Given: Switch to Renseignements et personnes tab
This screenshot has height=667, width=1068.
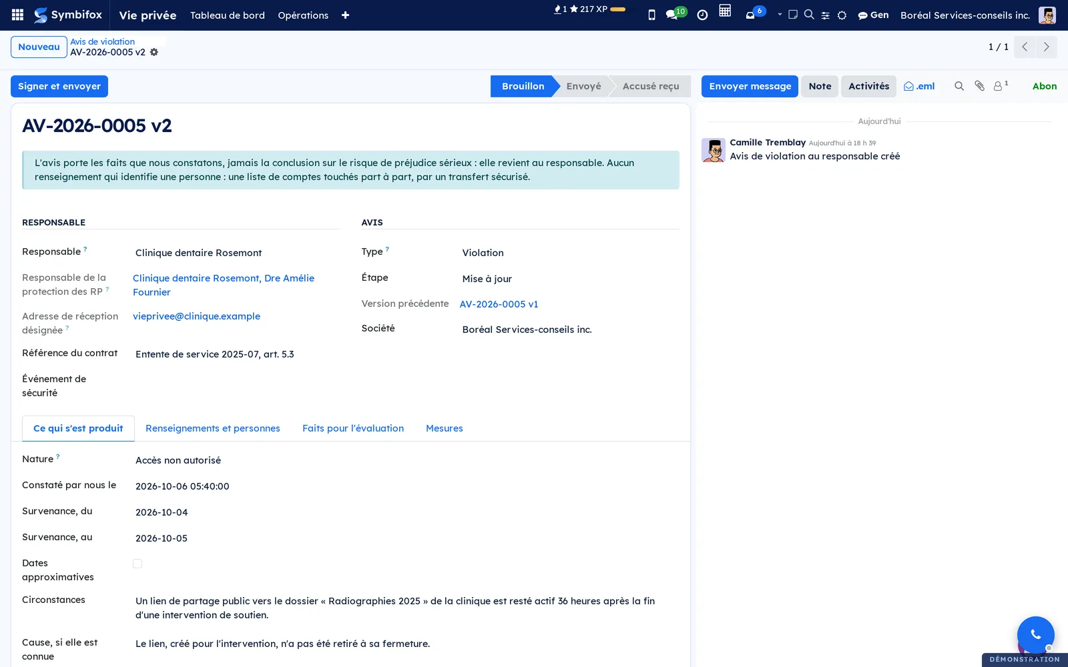Looking at the screenshot, I should (213, 428).
